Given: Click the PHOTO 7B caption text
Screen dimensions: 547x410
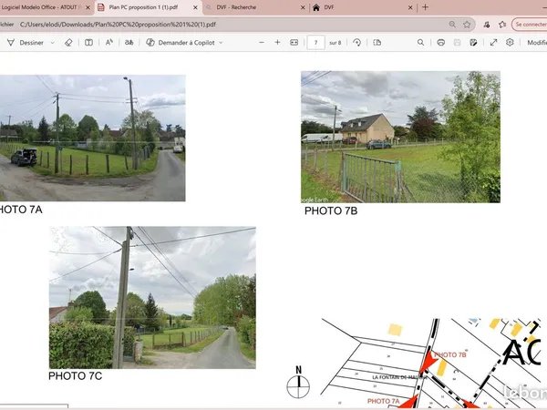Looking at the screenshot, I should (x=331, y=211).
